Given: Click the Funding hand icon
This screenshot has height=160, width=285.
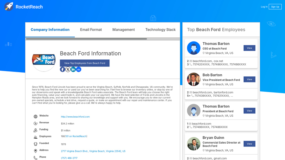Looking at the screenshot, I should click(x=35, y=130).
